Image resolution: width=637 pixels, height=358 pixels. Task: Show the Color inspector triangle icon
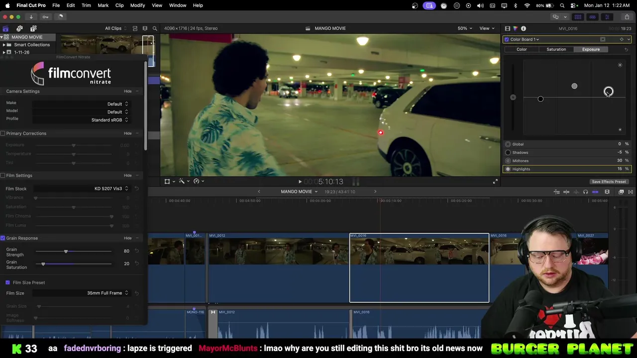pyautogui.click(x=515, y=28)
